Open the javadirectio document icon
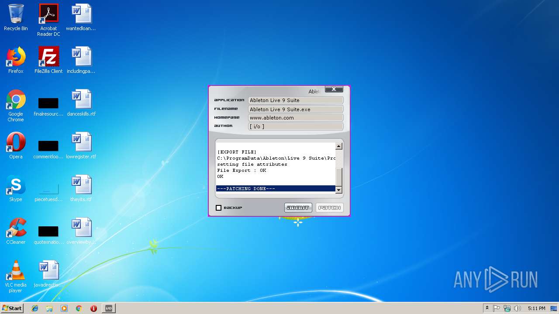 click(48, 274)
